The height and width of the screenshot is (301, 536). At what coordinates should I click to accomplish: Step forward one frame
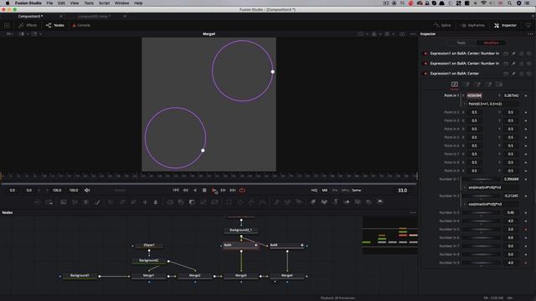[224, 190]
